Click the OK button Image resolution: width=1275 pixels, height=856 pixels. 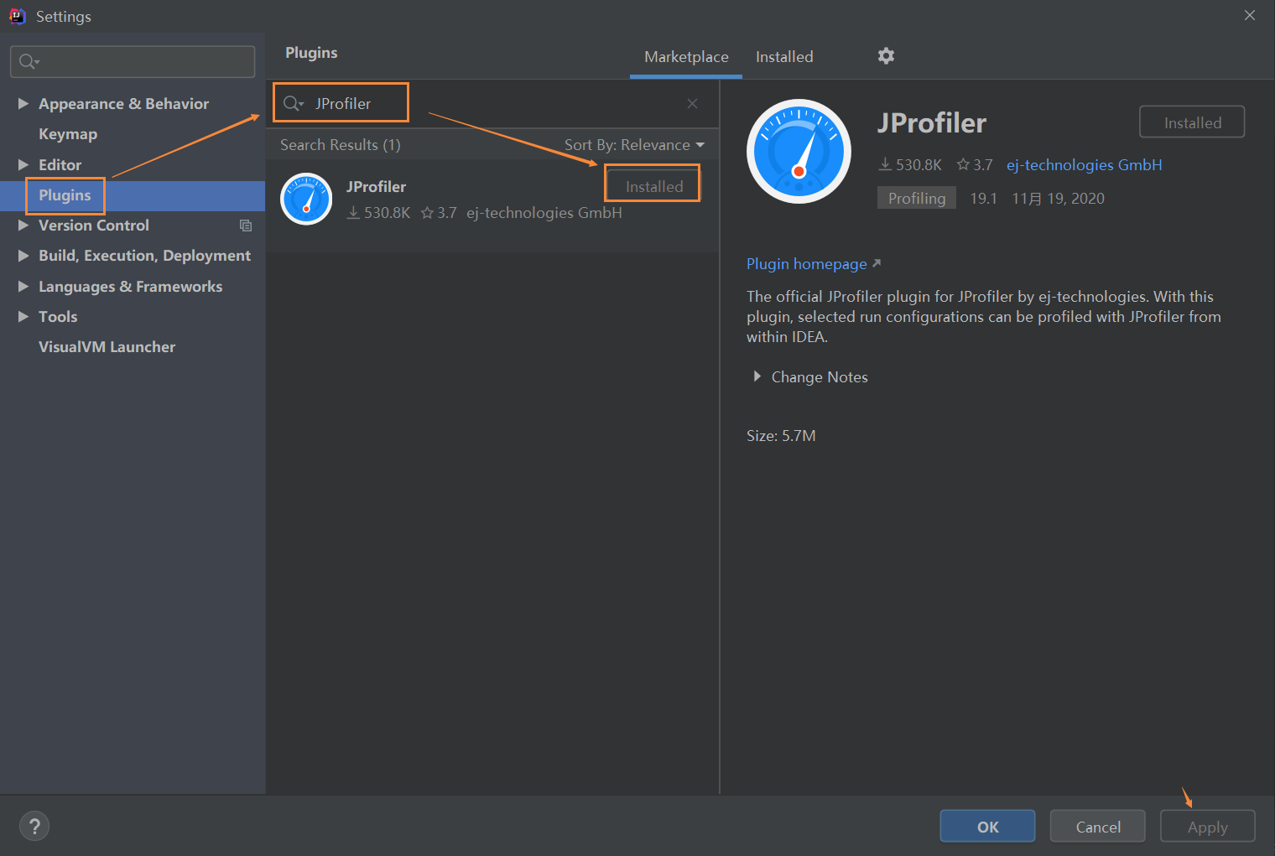987,827
